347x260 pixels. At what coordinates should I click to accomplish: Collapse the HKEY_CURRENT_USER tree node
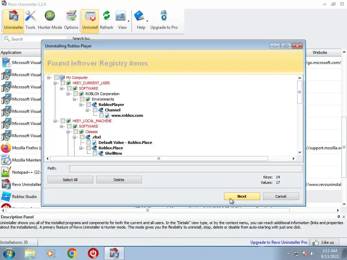coord(55,83)
